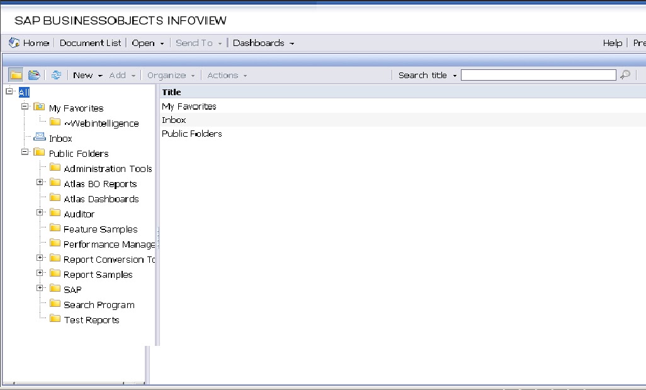Click the My Favorites folder icon
646x390 pixels.
tap(39, 108)
